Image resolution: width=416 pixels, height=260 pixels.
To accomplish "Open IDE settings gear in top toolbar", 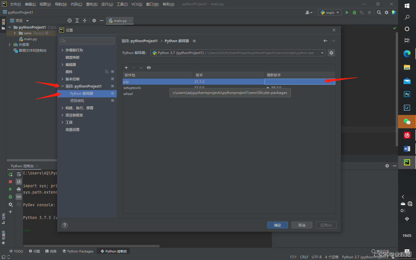I will point(387,12).
